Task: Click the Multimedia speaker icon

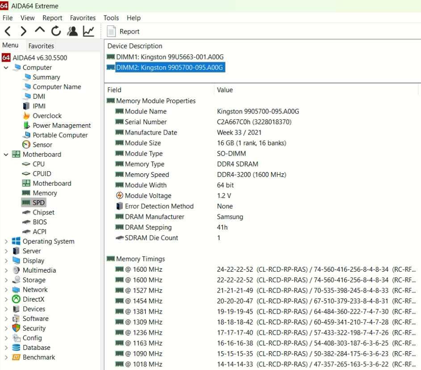Action: pyautogui.click(x=16, y=270)
